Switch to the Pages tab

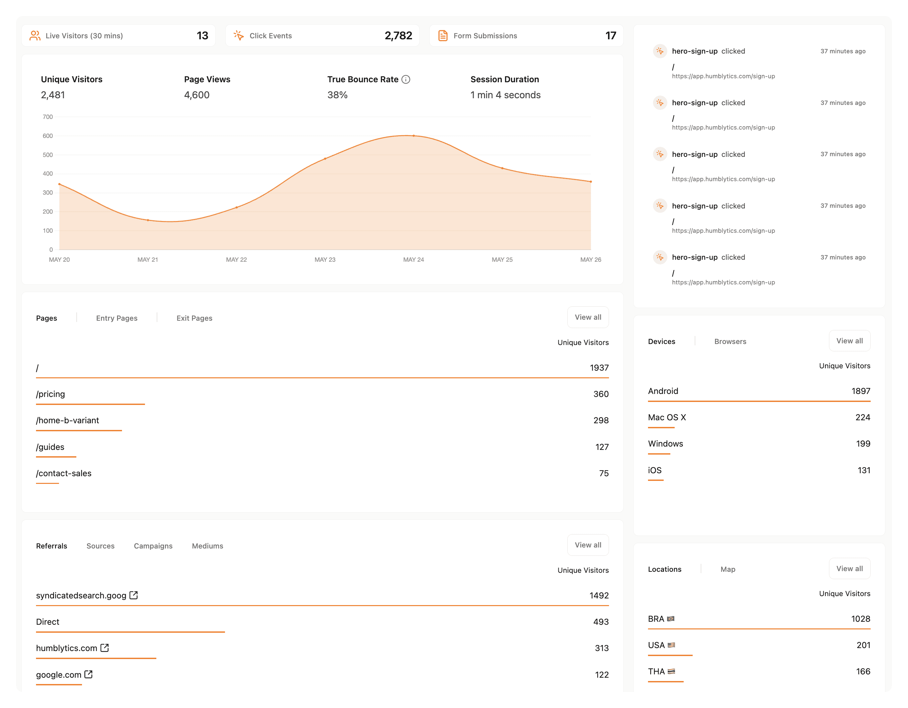coord(47,318)
